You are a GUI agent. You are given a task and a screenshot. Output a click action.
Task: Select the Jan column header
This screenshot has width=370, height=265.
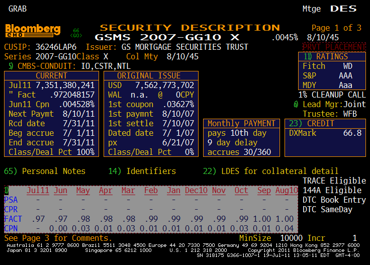point(173,191)
